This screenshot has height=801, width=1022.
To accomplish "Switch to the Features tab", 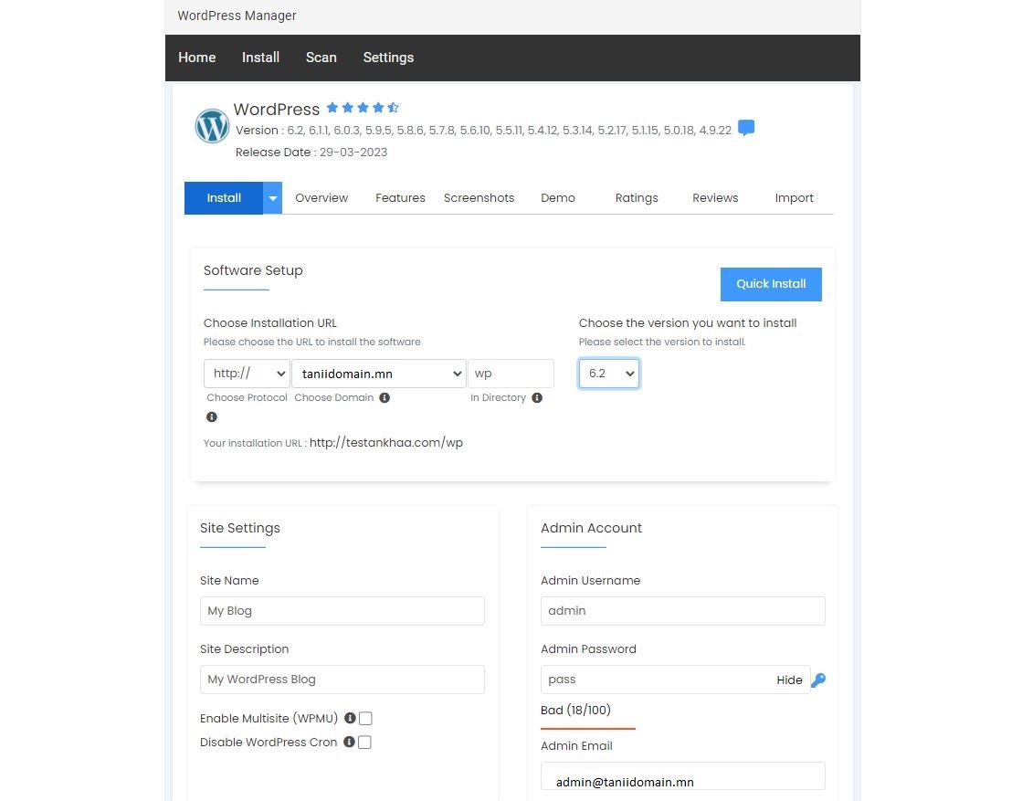I will (400, 198).
